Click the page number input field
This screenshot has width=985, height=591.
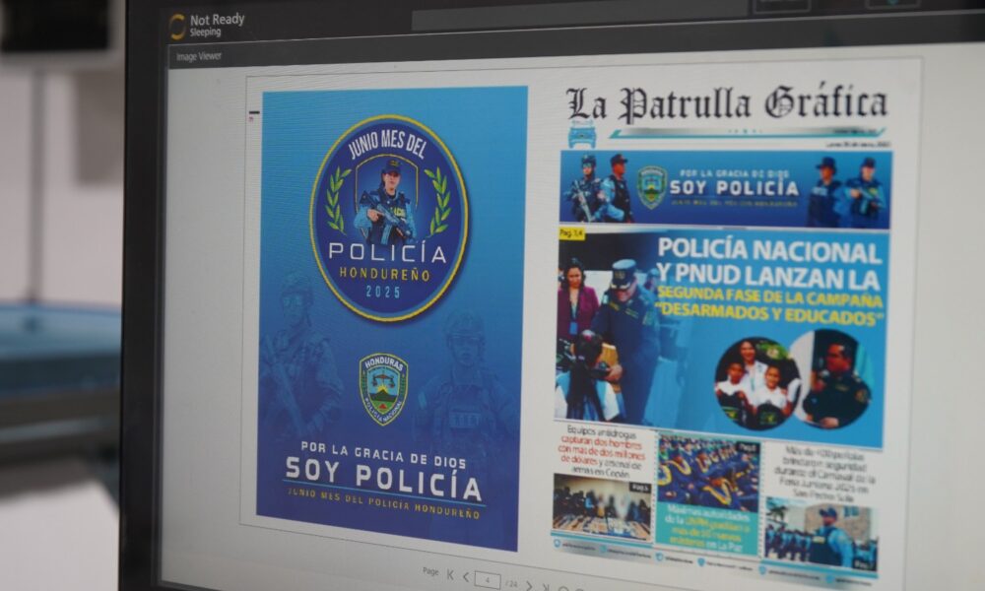(486, 579)
